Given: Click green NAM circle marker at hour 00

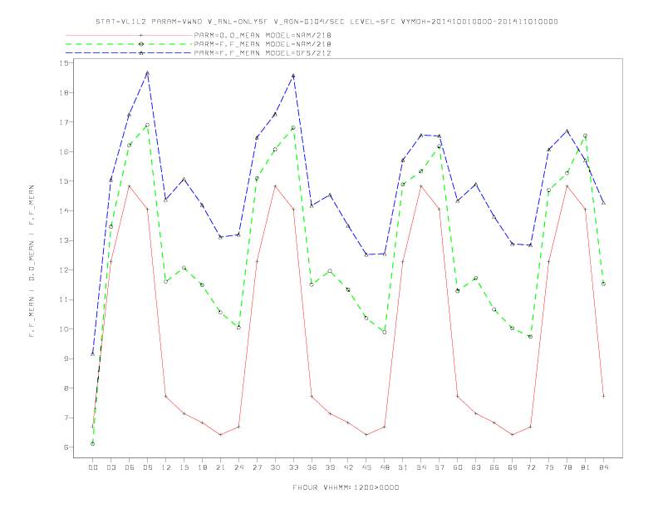Looking at the screenshot, I should [93, 444].
